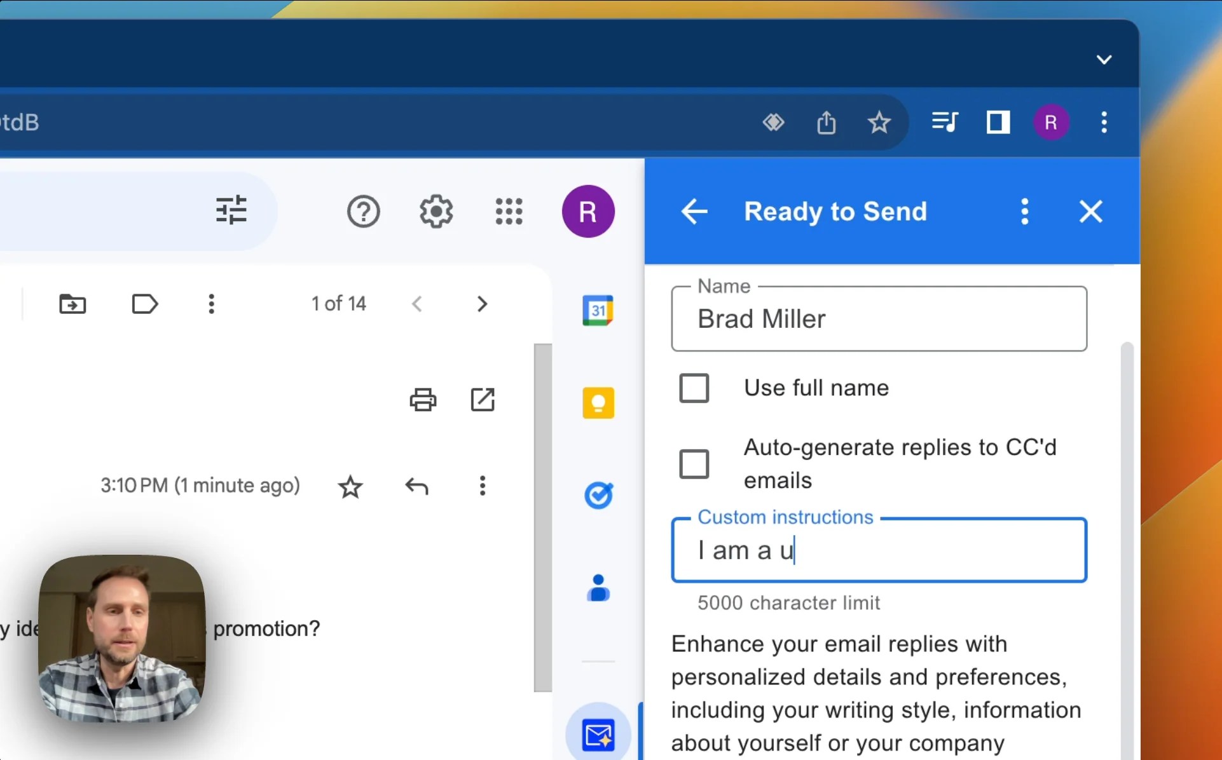Image resolution: width=1222 pixels, height=760 pixels.
Task: Open email message more options menu
Action: tap(483, 486)
